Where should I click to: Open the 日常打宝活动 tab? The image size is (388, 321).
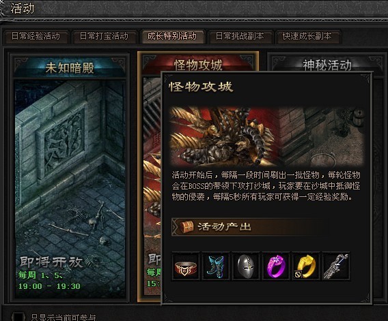(x=105, y=36)
